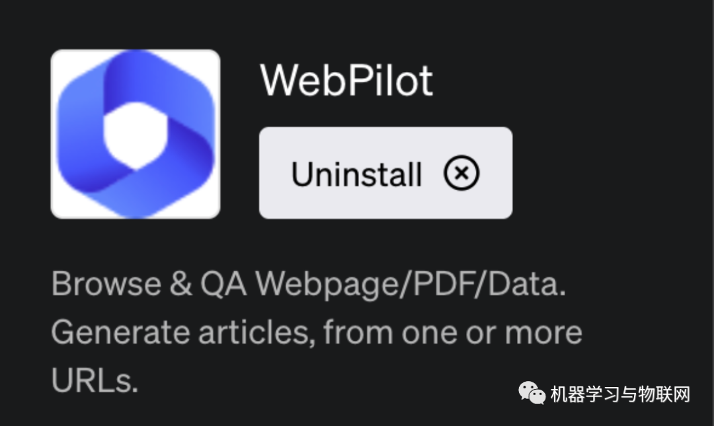Click the word Uninstall in the button
Image resolution: width=714 pixels, height=426 pixels.
coord(356,174)
